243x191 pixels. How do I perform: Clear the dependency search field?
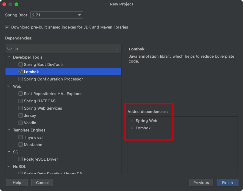click(117, 49)
